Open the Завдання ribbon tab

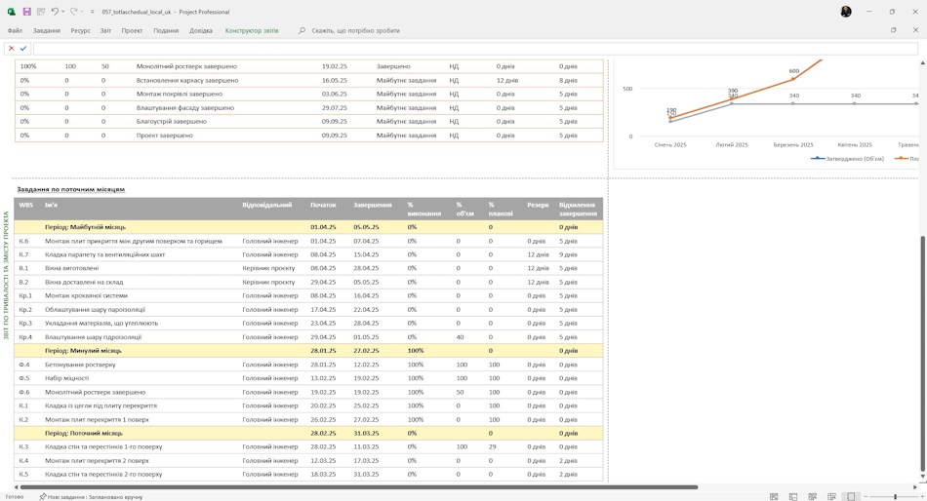[x=47, y=31]
